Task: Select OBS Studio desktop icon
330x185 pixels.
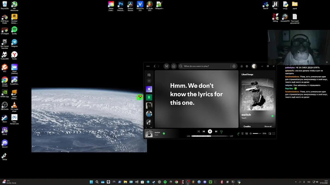Action: click(x=5, y=106)
